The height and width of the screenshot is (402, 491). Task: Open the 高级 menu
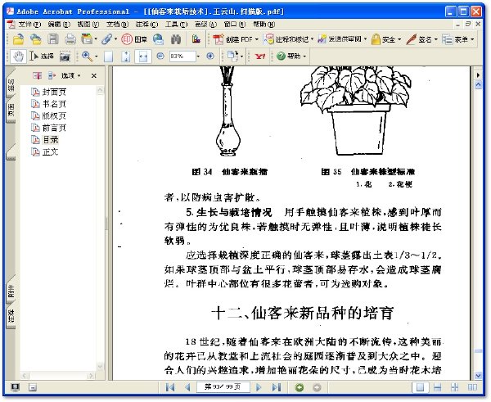coord(205,24)
